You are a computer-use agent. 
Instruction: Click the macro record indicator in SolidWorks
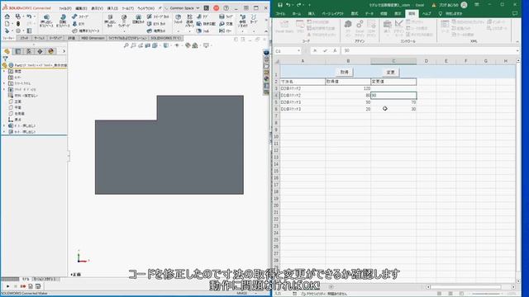click(x=23, y=286)
